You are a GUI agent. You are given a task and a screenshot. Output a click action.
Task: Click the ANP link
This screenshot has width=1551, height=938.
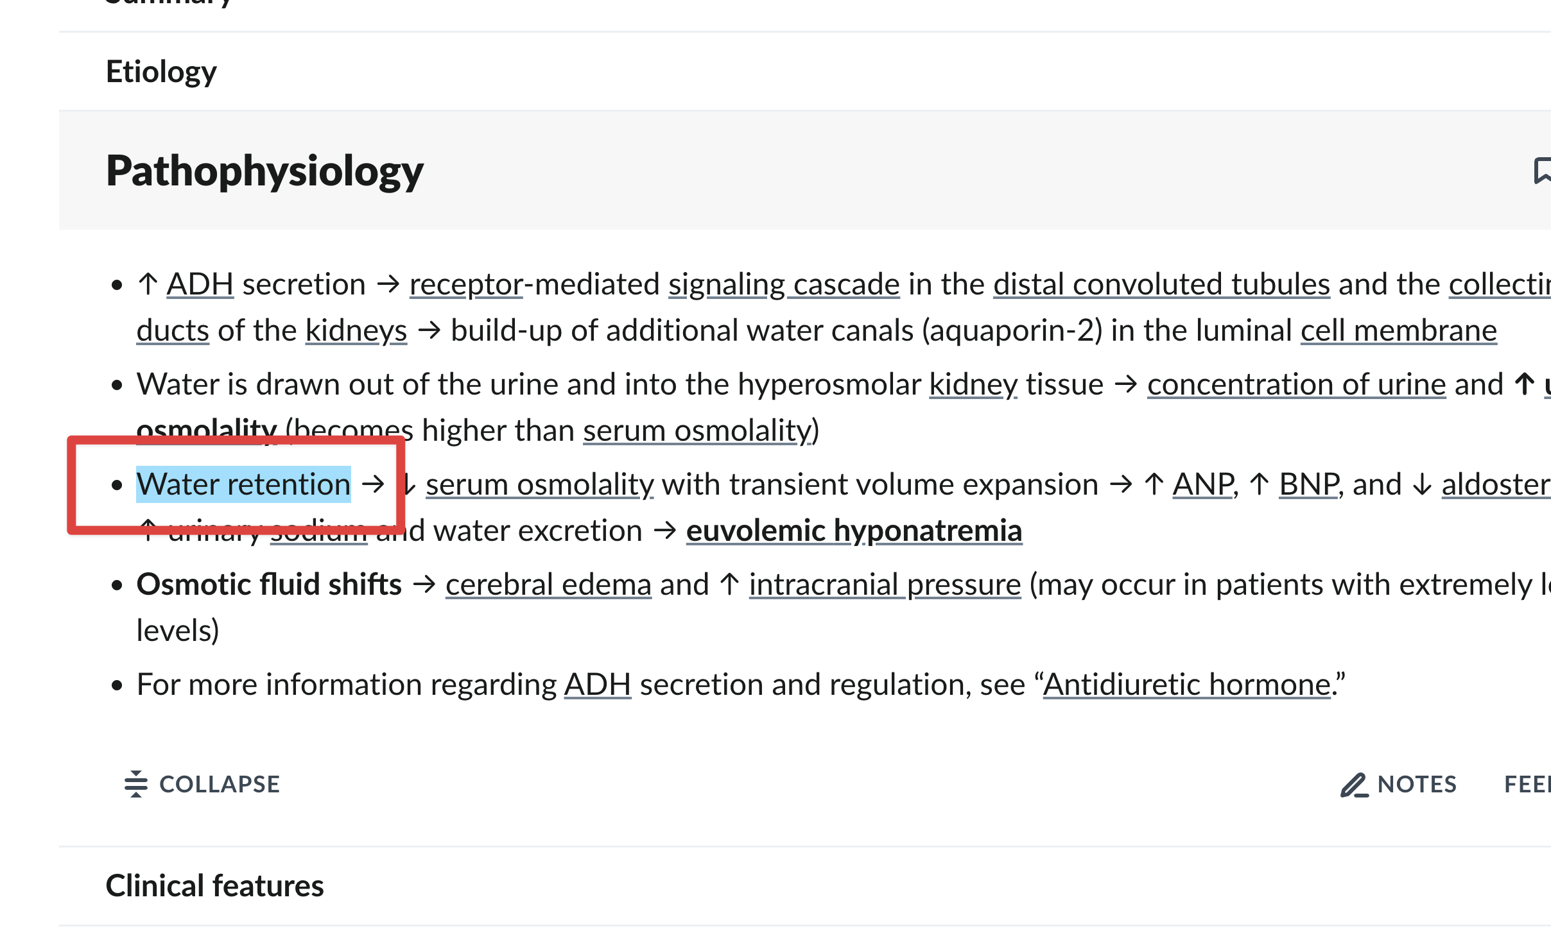coord(1203,484)
